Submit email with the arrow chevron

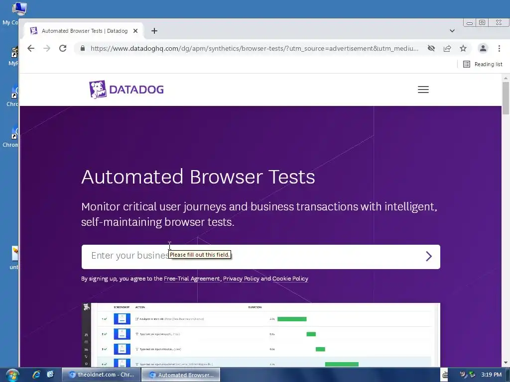[429, 257]
